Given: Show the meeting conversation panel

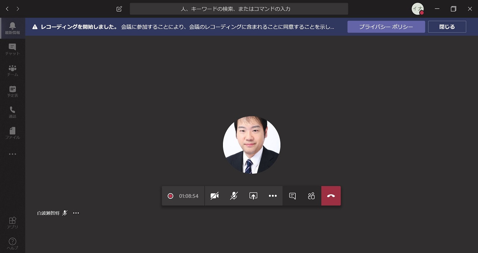Looking at the screenshot, I should coord(292,196).
